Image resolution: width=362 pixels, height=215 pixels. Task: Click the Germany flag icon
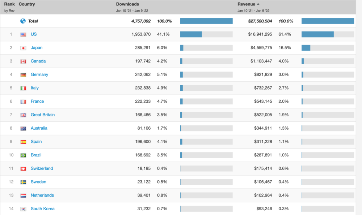pyautogui.click(x=23, y=75)
